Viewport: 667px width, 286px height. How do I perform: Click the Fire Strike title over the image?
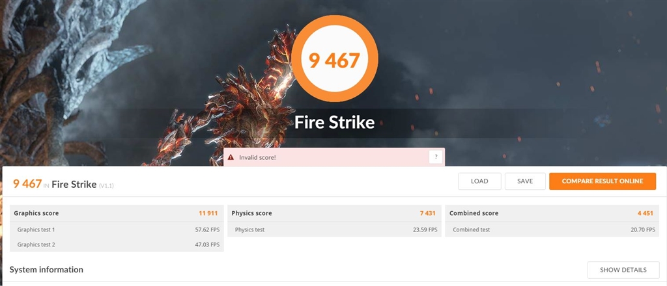[334, 123]
